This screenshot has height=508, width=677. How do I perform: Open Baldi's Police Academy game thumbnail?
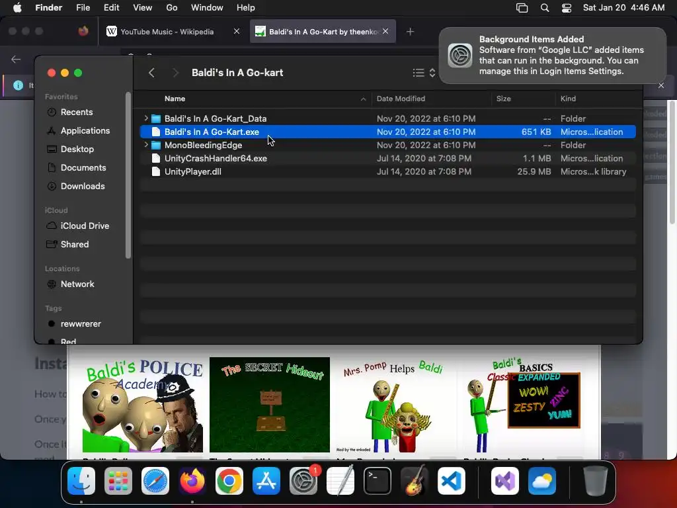[x=143, y=405]
